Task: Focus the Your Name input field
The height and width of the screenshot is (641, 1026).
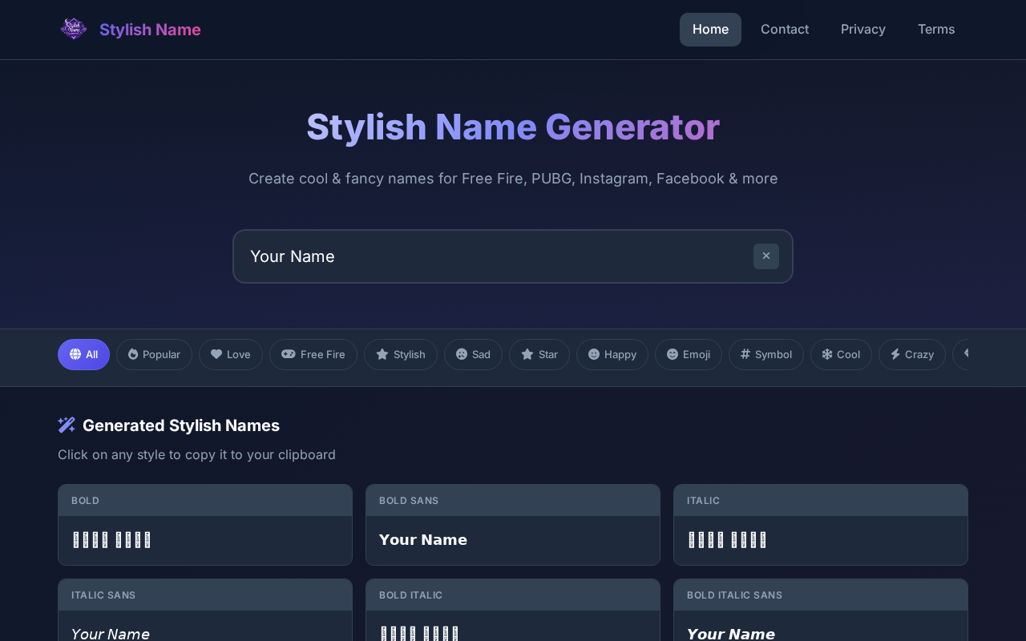Action: tap(513, 256)
